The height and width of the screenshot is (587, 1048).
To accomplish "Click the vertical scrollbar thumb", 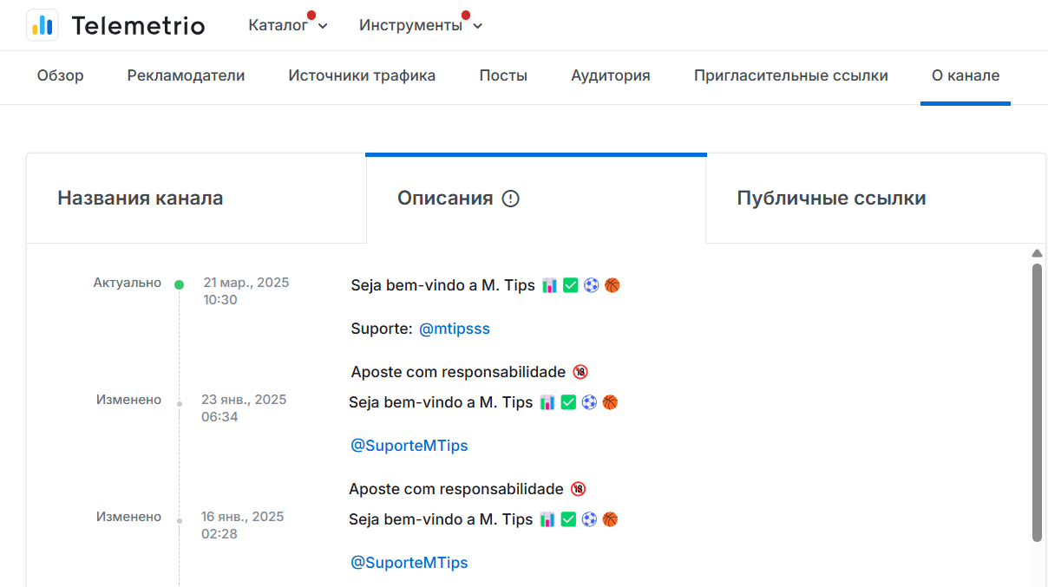I will [1037, 402].
